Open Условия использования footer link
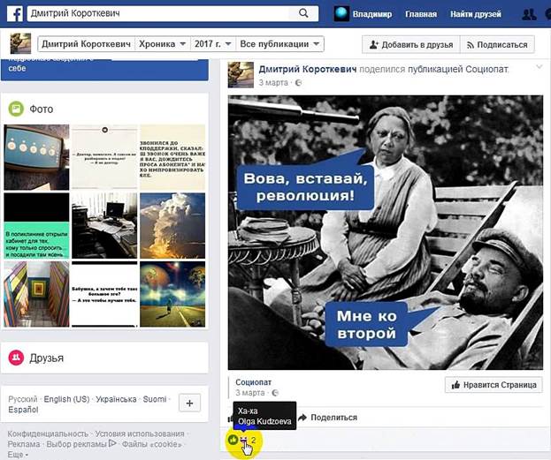The width and height of the screenshot is (551, 460). pyautogui.click(x=140, y=434)
